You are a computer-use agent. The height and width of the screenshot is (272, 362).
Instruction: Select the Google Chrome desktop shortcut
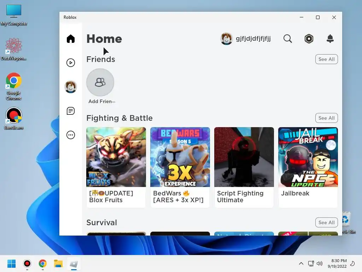coord(14,86)
